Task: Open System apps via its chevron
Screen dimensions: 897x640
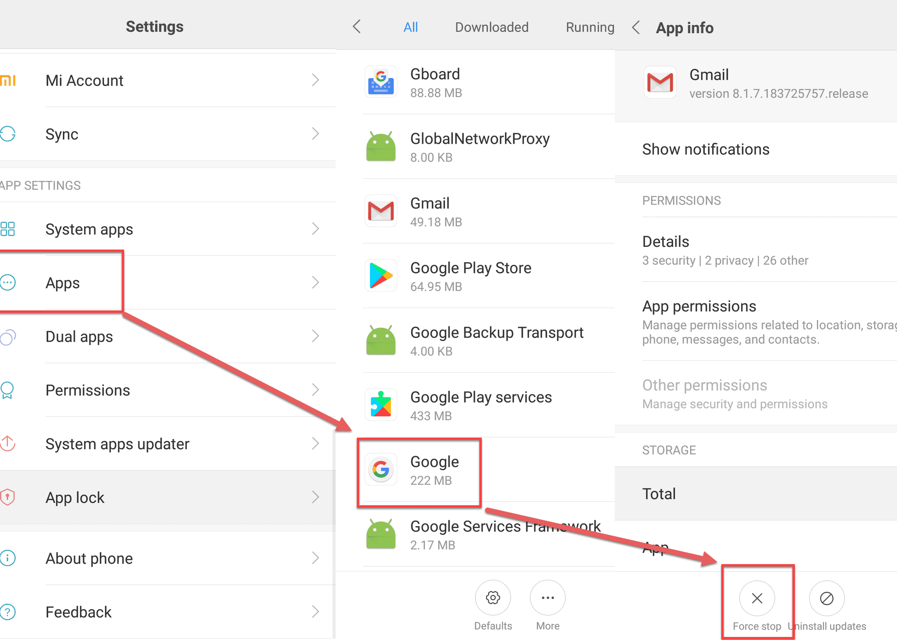Action: [x=315, y=229]
